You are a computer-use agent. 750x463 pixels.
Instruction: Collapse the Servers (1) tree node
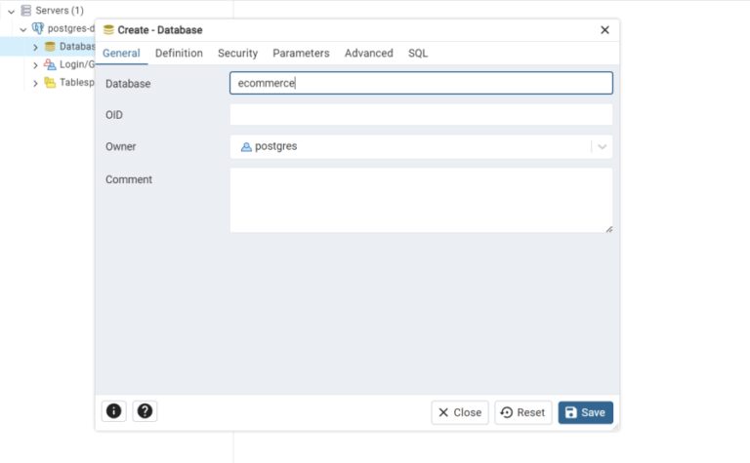(x=12, y=11)
